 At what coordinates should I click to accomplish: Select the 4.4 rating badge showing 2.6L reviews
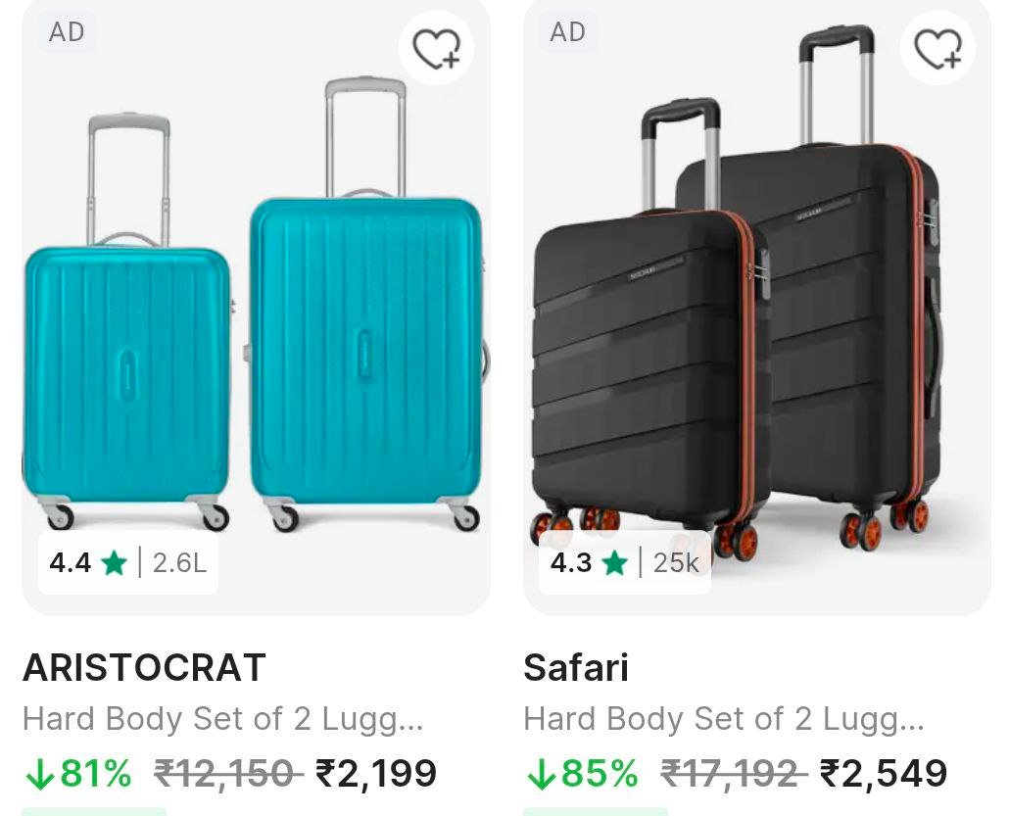[127, 563]
